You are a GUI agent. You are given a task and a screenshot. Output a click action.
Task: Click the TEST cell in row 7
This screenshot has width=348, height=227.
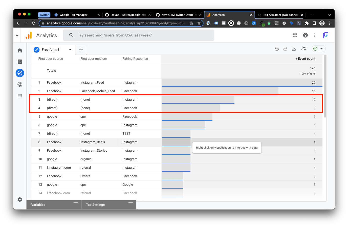tap(126, 133)
